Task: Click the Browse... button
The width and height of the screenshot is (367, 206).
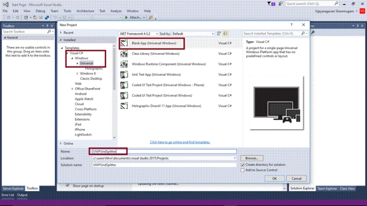Action: coord(252,158)
